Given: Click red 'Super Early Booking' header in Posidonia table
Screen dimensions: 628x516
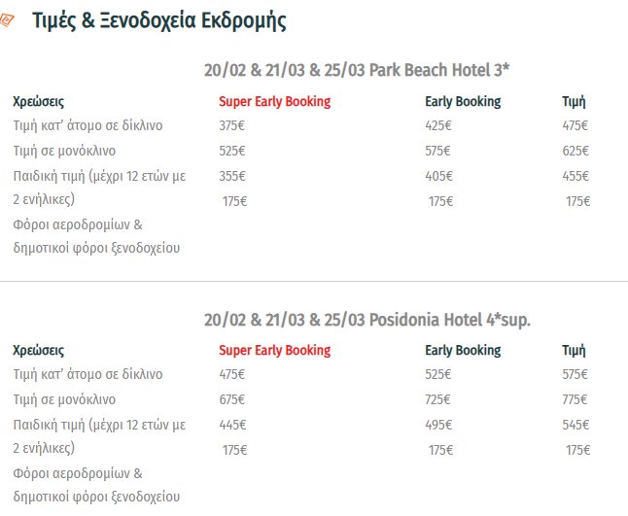Looking at the screenshot, I should 275,350.
